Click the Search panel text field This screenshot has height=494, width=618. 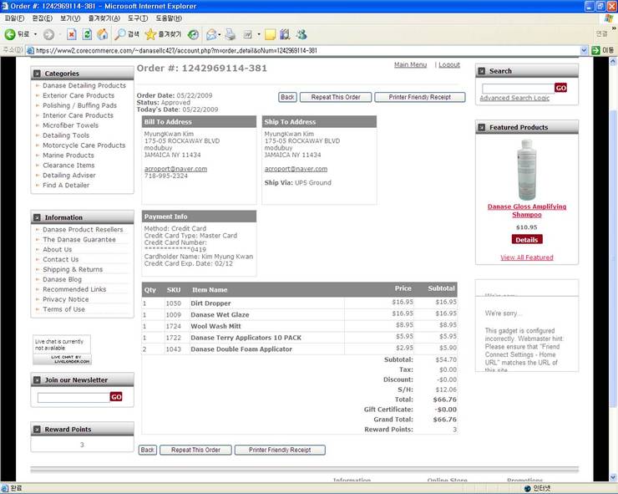(518, 88)
